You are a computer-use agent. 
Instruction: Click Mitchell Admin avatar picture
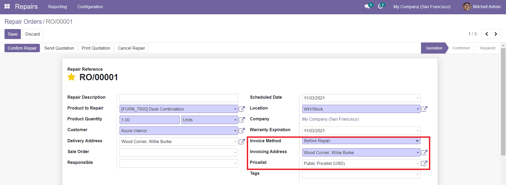click(467, 7)
